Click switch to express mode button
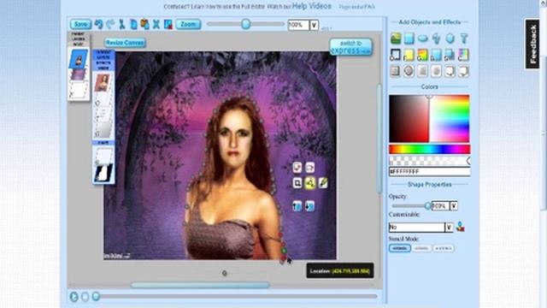 click(x=351, y=47)
